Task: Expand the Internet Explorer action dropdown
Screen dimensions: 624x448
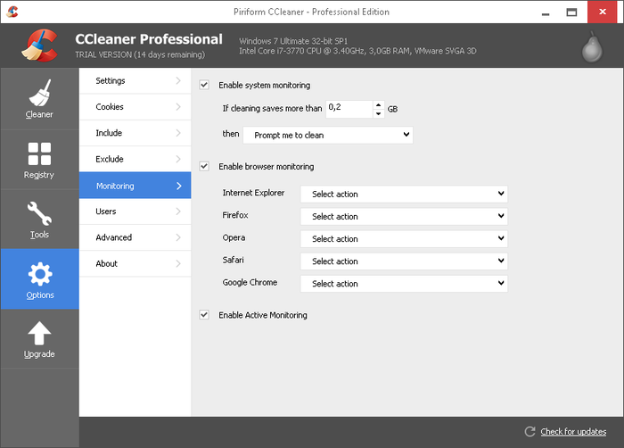Action: [x=404, y=194]
